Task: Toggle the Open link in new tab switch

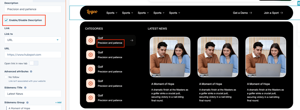Action: tap(34, 63)
